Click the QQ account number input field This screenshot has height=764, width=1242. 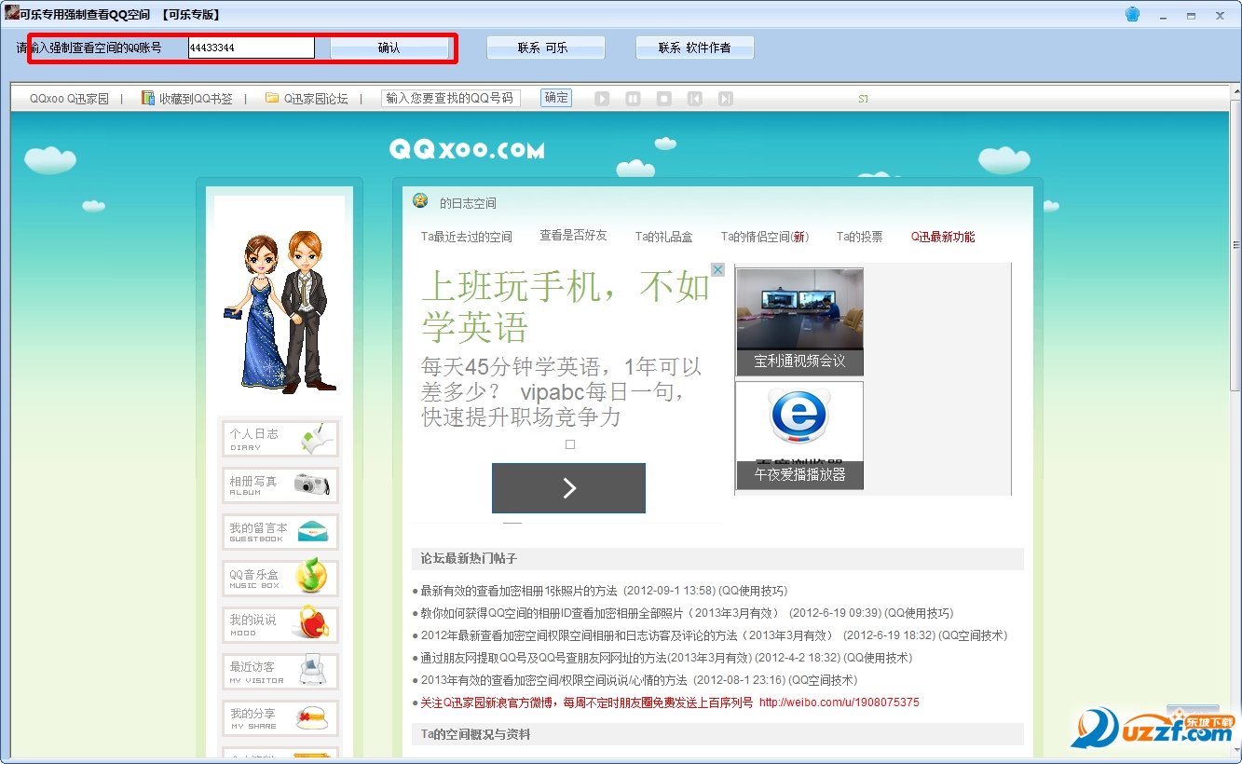pos(252,48)
